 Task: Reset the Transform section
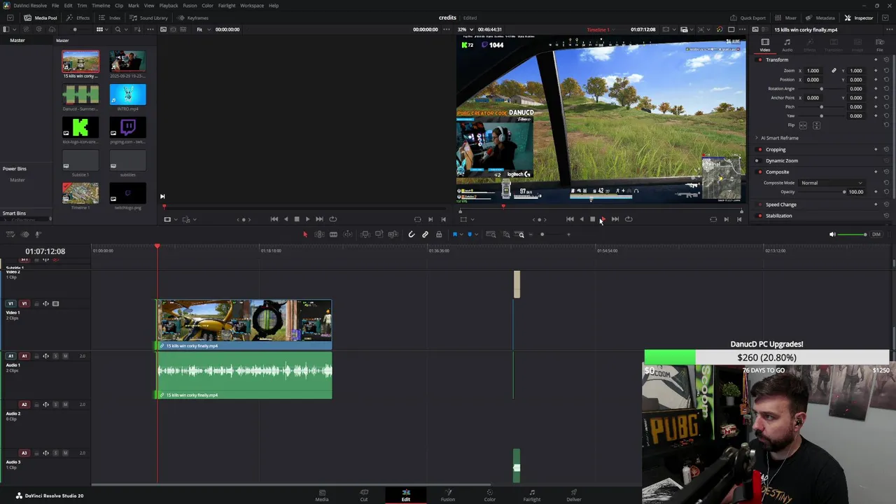click(886, 59)
